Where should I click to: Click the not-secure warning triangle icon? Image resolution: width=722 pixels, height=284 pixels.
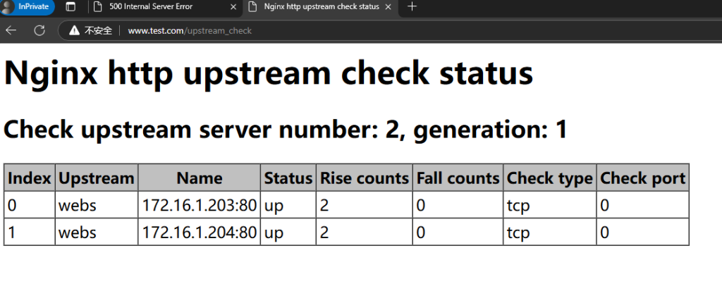74,31
